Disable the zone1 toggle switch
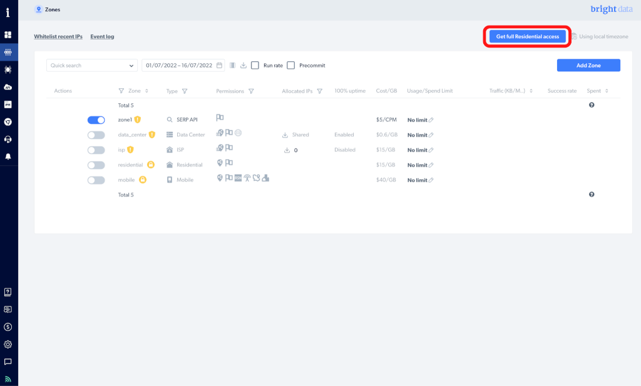This screenshot has width=641, height=386. point(96,119)
